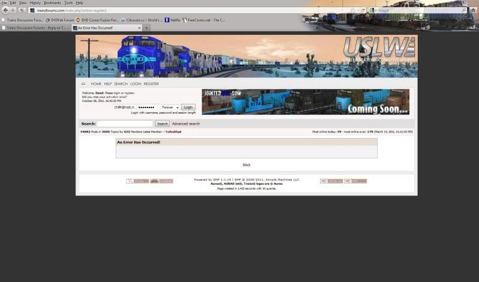This screenshot has width=479, height=282.
Task: Open the View menu
Action: click(x=23, y=3)
